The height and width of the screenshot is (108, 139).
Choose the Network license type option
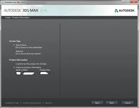pos(14,51)
